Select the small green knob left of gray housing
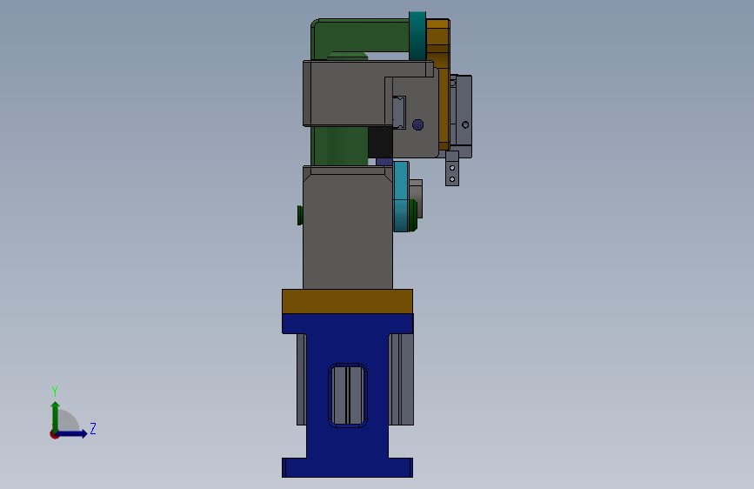This screenshot has width=754, height=489. tap(300, 215)
